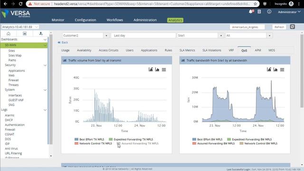This screenshot has height=171, width=304.
Task: Open the middle reports icon in sidebar
Action: 25,34
